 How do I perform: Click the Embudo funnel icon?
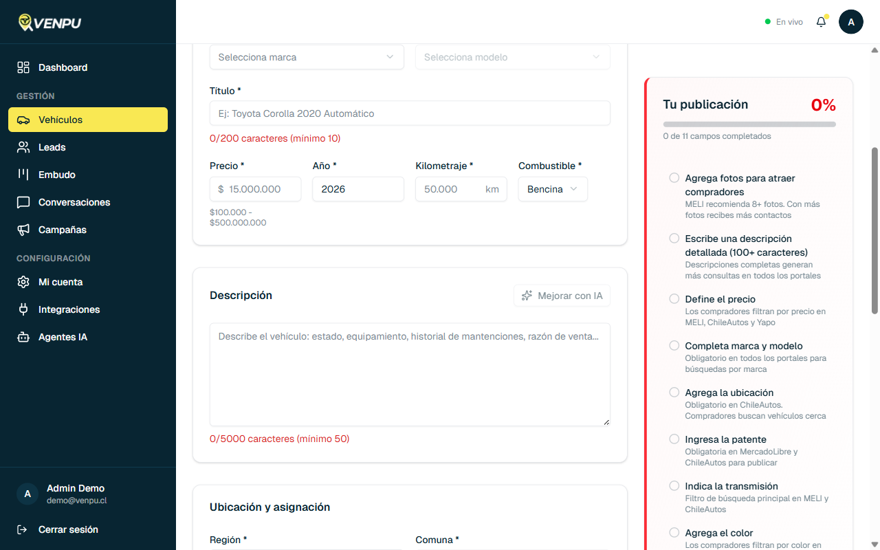pyautogui.click(x=23, y=175)
